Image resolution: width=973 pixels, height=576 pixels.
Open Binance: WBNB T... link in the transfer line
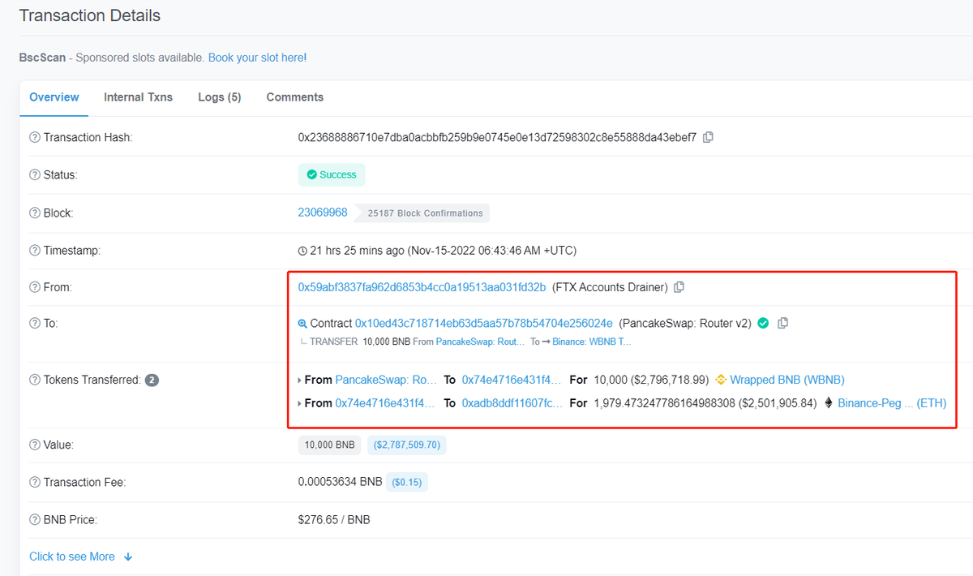pyautogui.click(x=592, y=342)
